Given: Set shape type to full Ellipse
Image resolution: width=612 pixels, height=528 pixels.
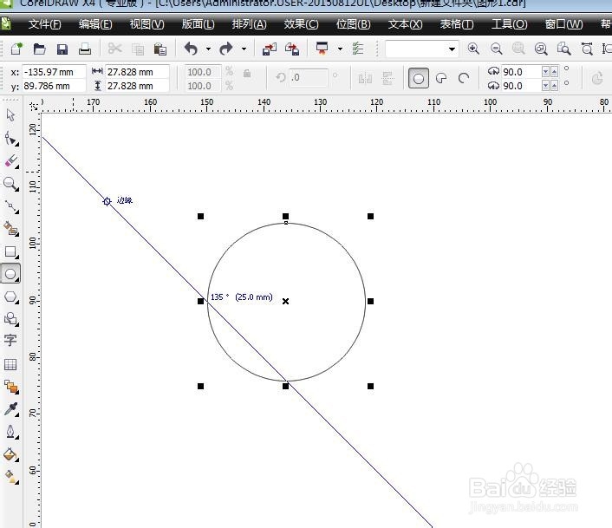Looking at the screenshot, I should [419, 78].
